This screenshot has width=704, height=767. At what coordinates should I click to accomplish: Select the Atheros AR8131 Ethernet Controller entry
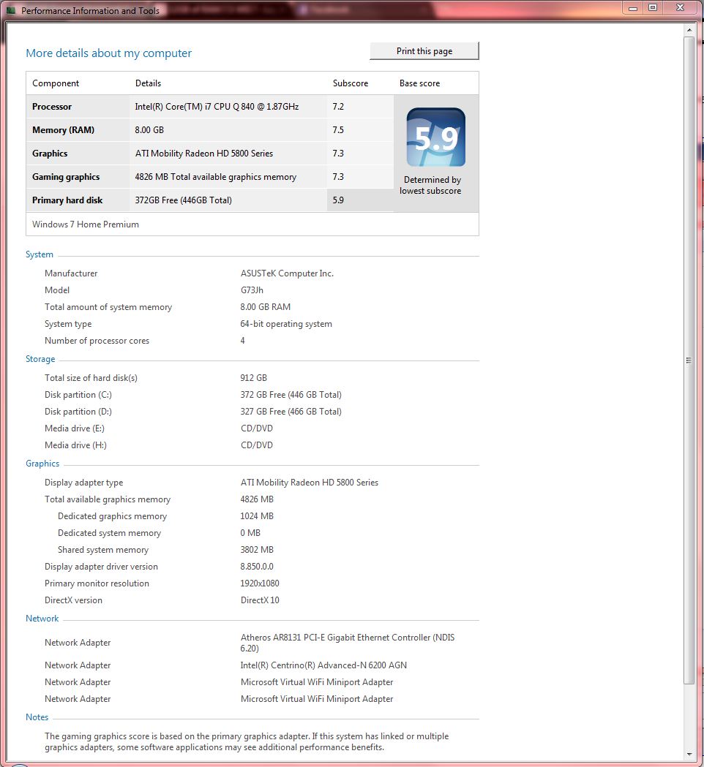pos(348,643)
